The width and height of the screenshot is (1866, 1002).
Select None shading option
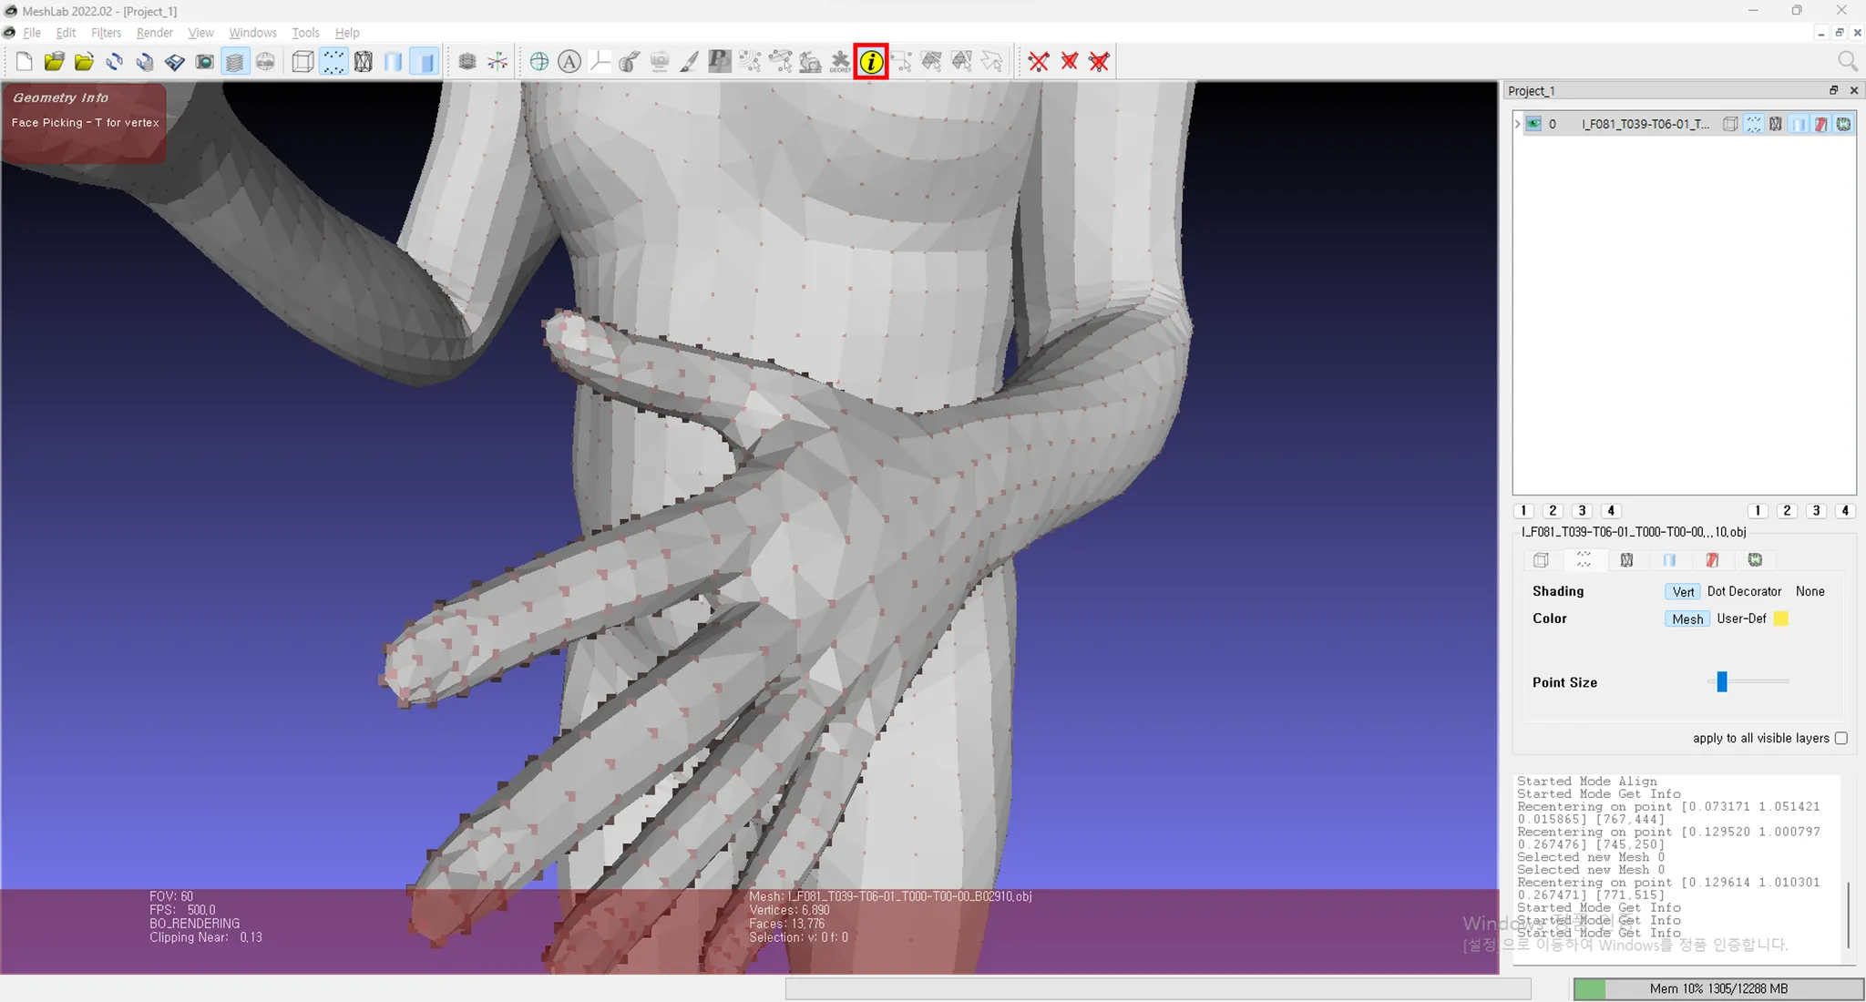click(x=1810, y=591)
